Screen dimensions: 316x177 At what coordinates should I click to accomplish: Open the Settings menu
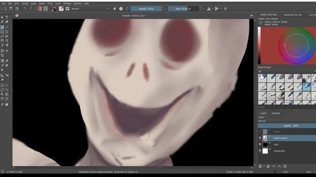(x=67, y=3)
